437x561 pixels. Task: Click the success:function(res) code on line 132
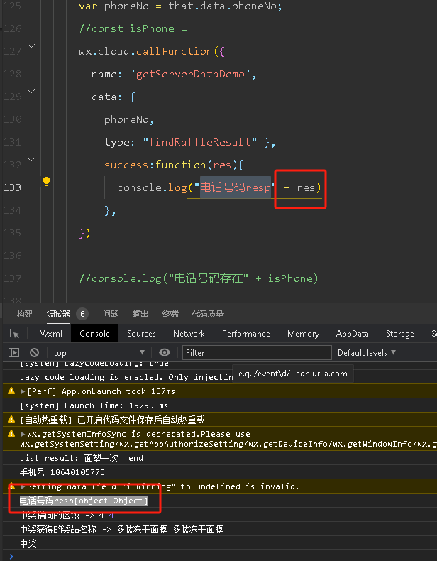click(x=174, y=165)
